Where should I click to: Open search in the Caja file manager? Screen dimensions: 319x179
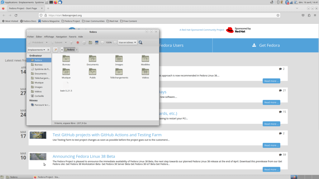point(140,42)
